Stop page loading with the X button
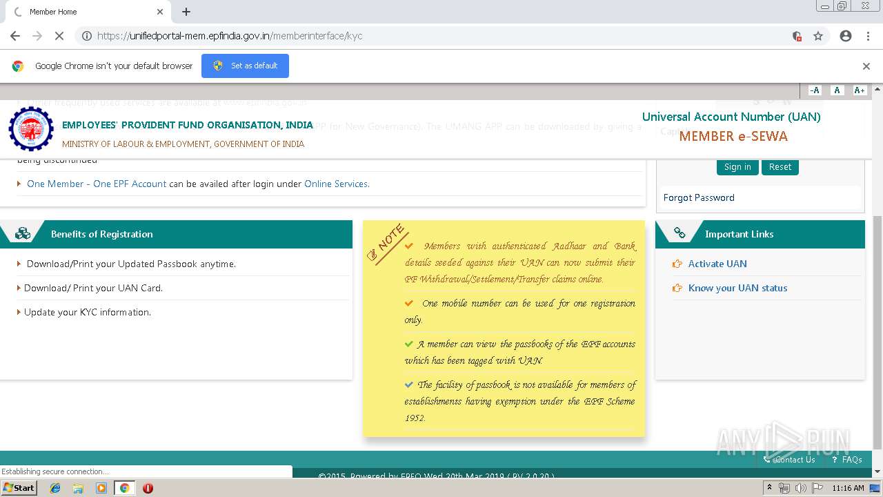This screenshot has height=497, width=883. (59, 36)
